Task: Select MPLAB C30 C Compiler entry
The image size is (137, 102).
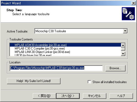Action: pyautogui.click(x=65, y=48)
